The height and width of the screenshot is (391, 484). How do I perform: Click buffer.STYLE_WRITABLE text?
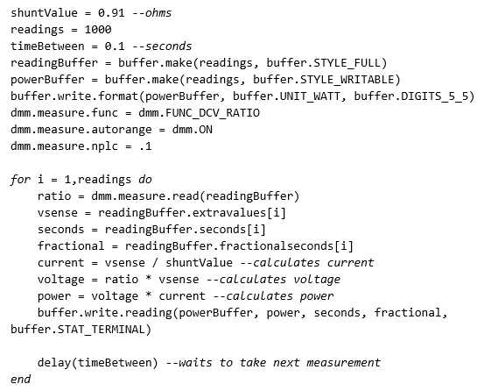click(x=323, y=80)
